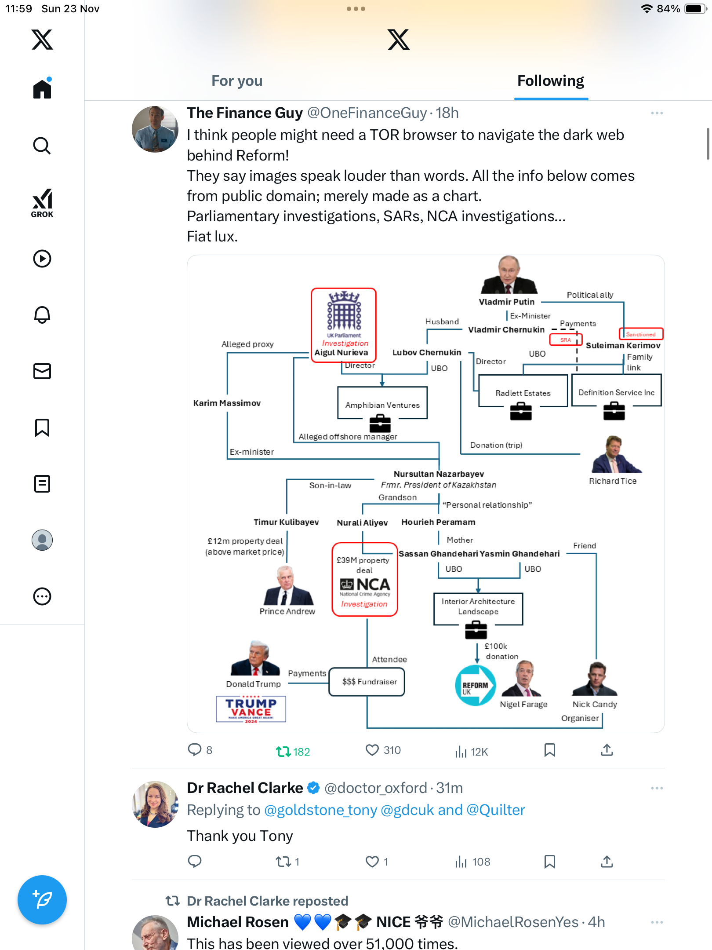Tap the compose new post button
Image resolution: width=712 pixels, height=950 pixels.
tap(42, 900)
